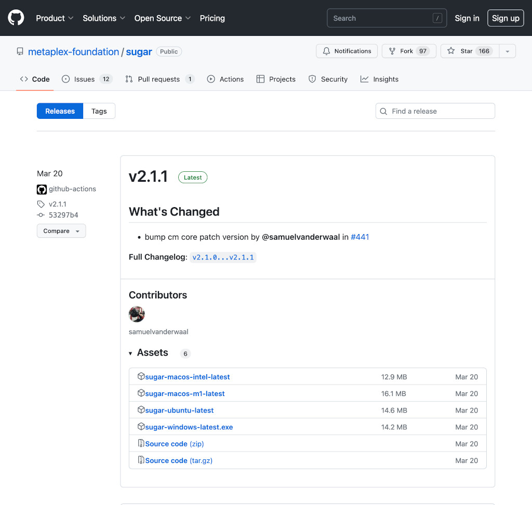Image resolution: width=532 pixels, height=505 pixels.
Task: Switch to the Code tab
Action: 35,79
